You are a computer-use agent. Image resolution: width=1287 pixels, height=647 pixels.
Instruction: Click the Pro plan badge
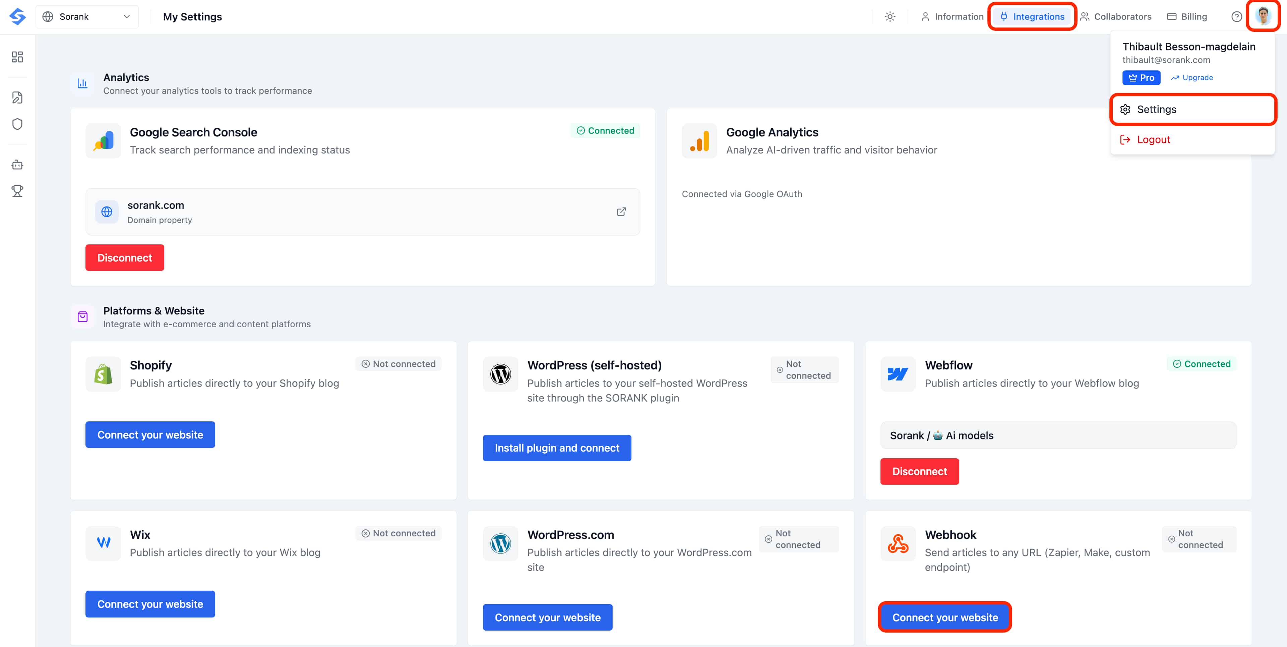click(x=1141, y=77)
